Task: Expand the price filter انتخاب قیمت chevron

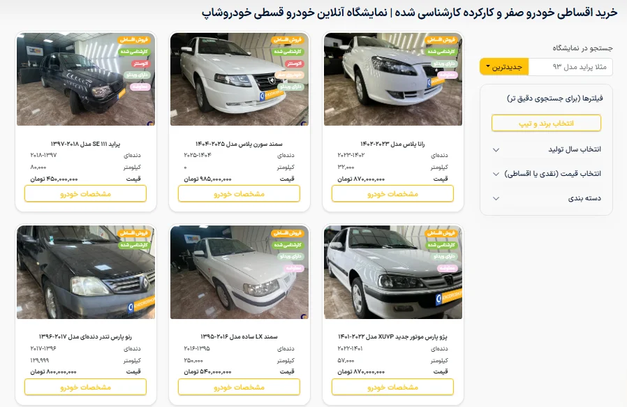Action: pos(496,174)
